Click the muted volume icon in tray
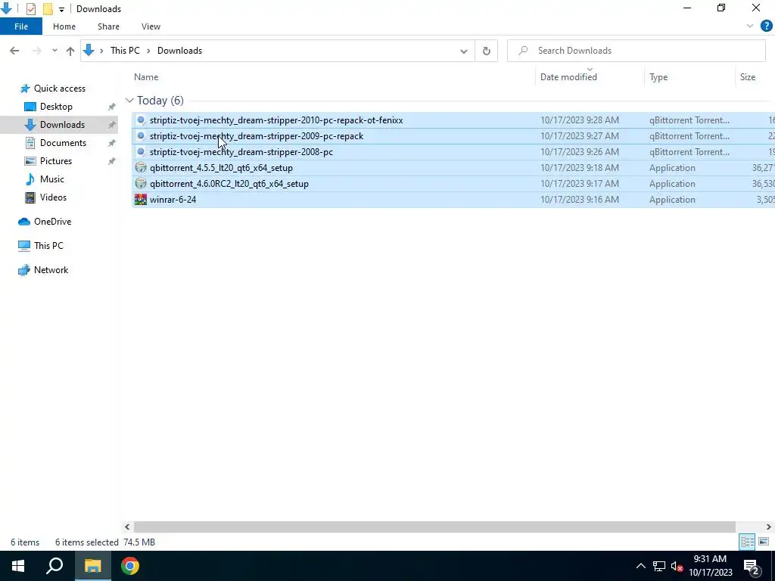 click(x=677, y=567)
